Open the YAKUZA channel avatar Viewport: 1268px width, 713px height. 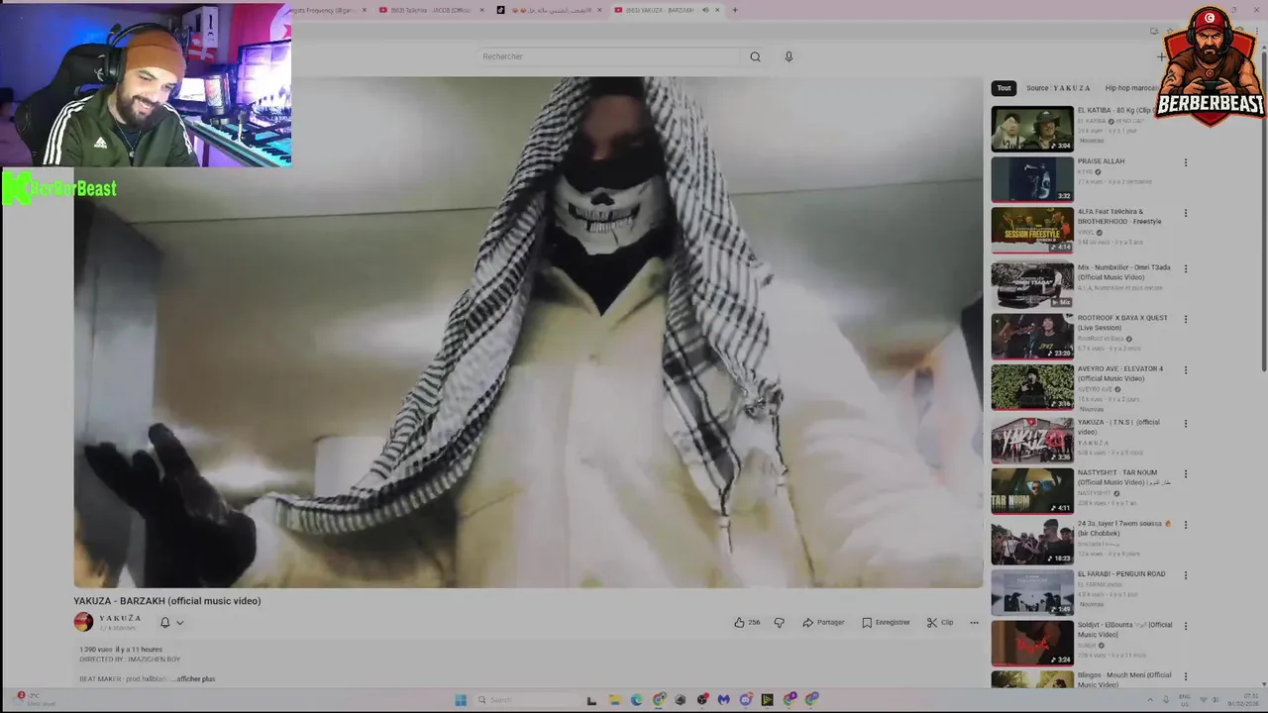point(83,622)
